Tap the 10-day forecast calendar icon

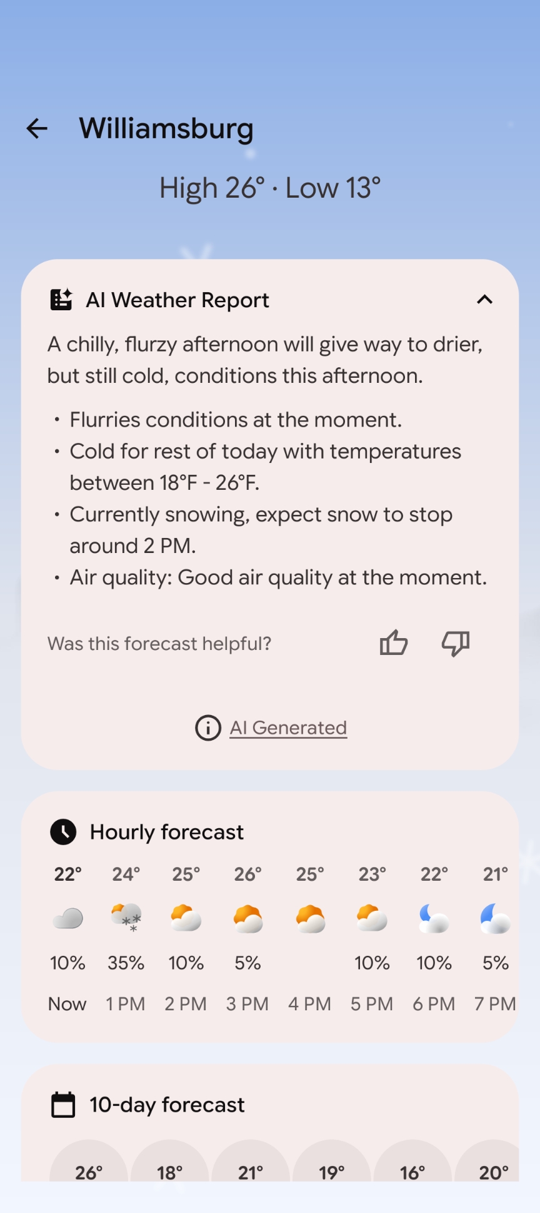click(63, 1105)
